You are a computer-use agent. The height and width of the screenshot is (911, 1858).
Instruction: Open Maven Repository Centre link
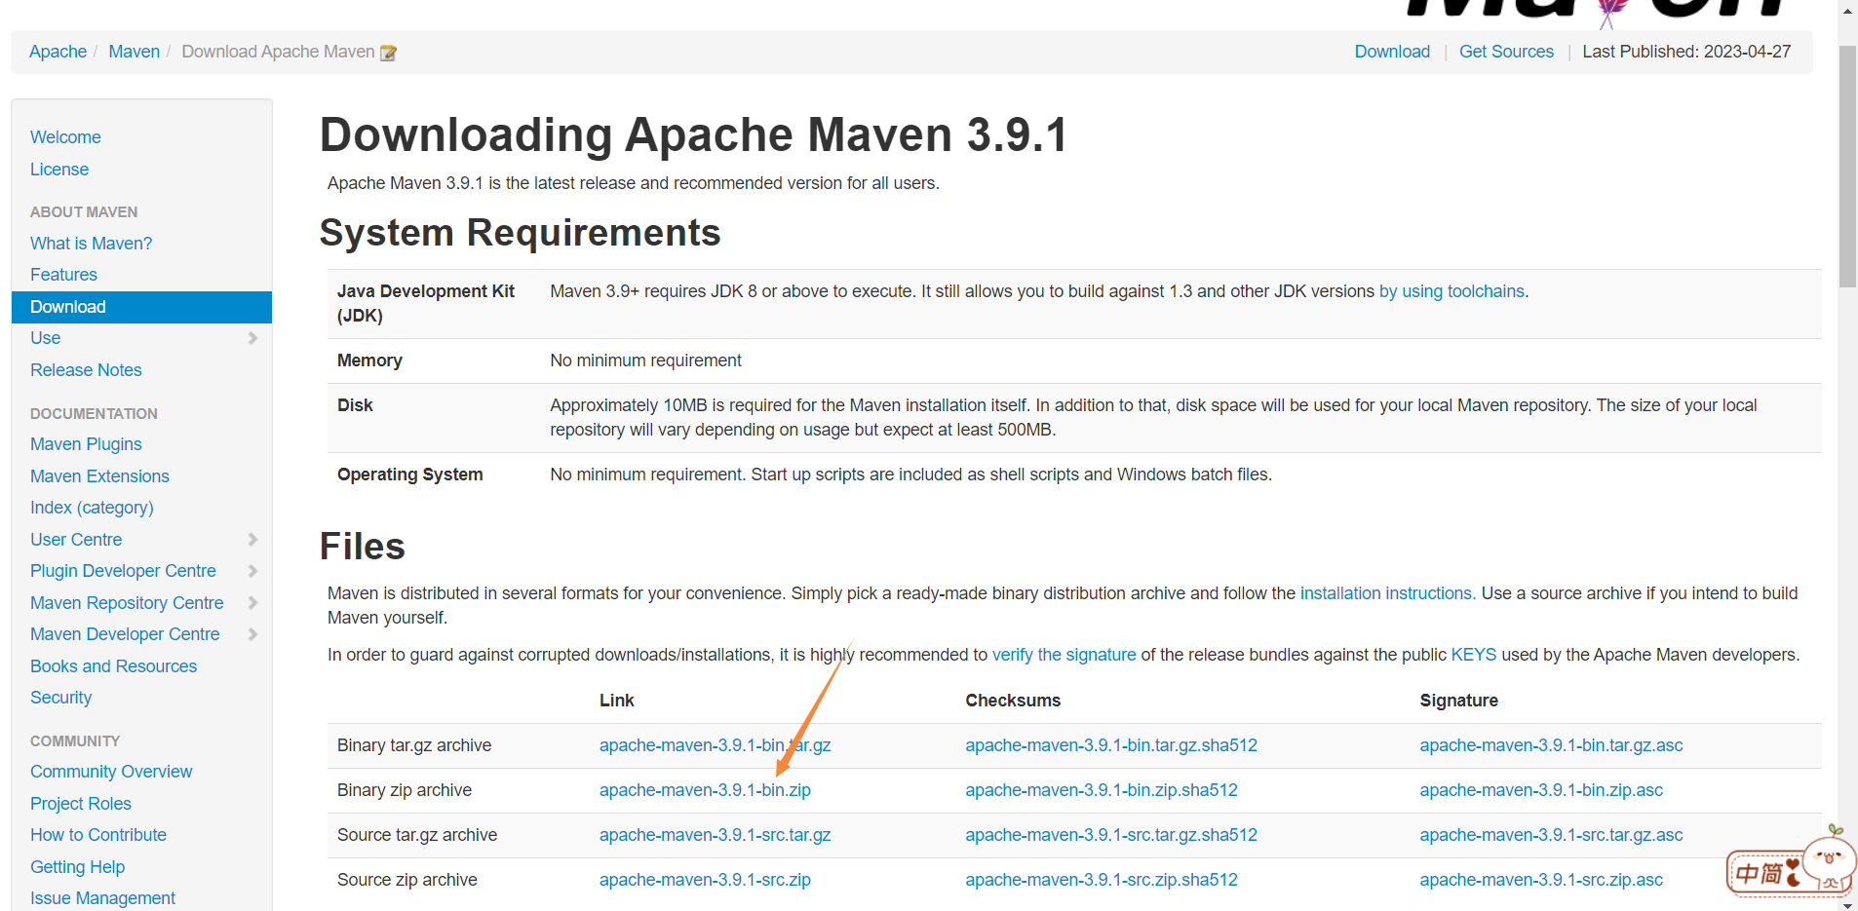point(127,603)
